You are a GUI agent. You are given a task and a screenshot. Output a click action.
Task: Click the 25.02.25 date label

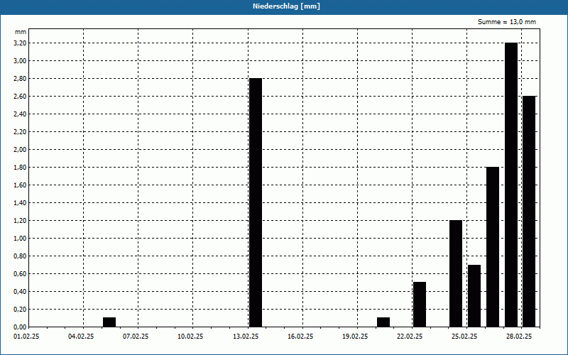(x=464, y=337)
